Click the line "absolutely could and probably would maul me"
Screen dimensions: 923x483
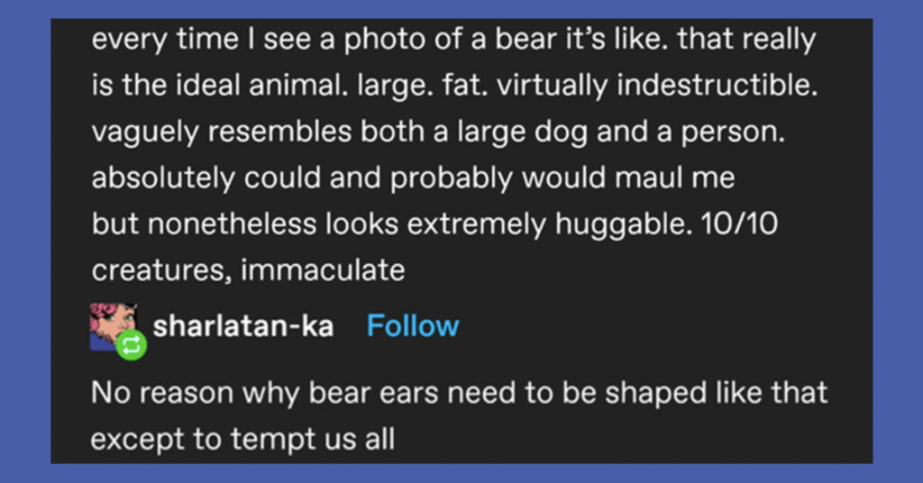[x=413, y=178]
